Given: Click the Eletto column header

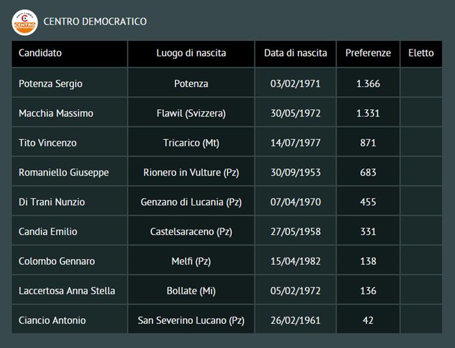Looking at the screenshot, I should [x=421, y=53].
